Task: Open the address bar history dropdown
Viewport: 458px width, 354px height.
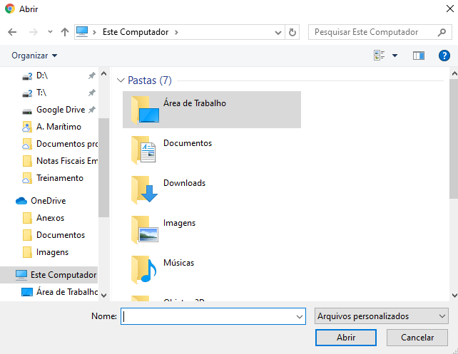Action: pos(278,32)
